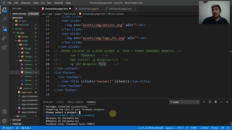Expand the Open Editors section

pyautogui.click(x=24, y=14)
